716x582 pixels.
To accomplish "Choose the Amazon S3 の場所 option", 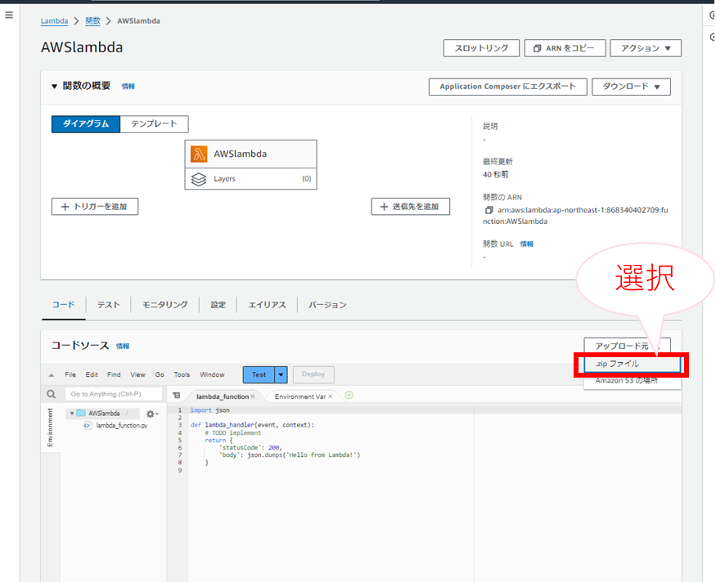I will (632, 381).
